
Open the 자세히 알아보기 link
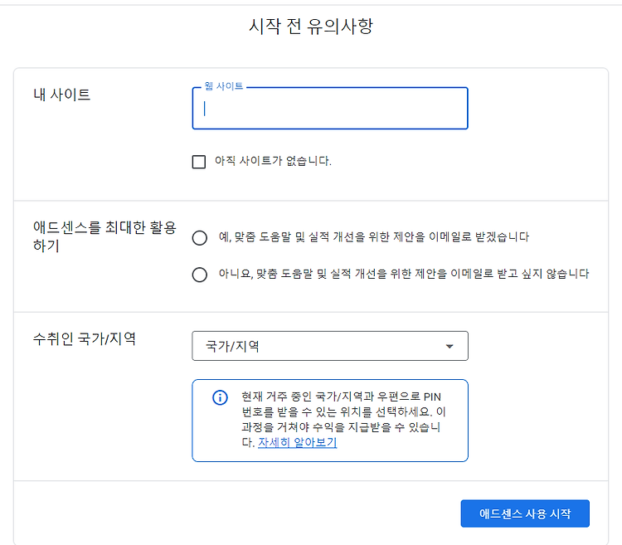297,442
